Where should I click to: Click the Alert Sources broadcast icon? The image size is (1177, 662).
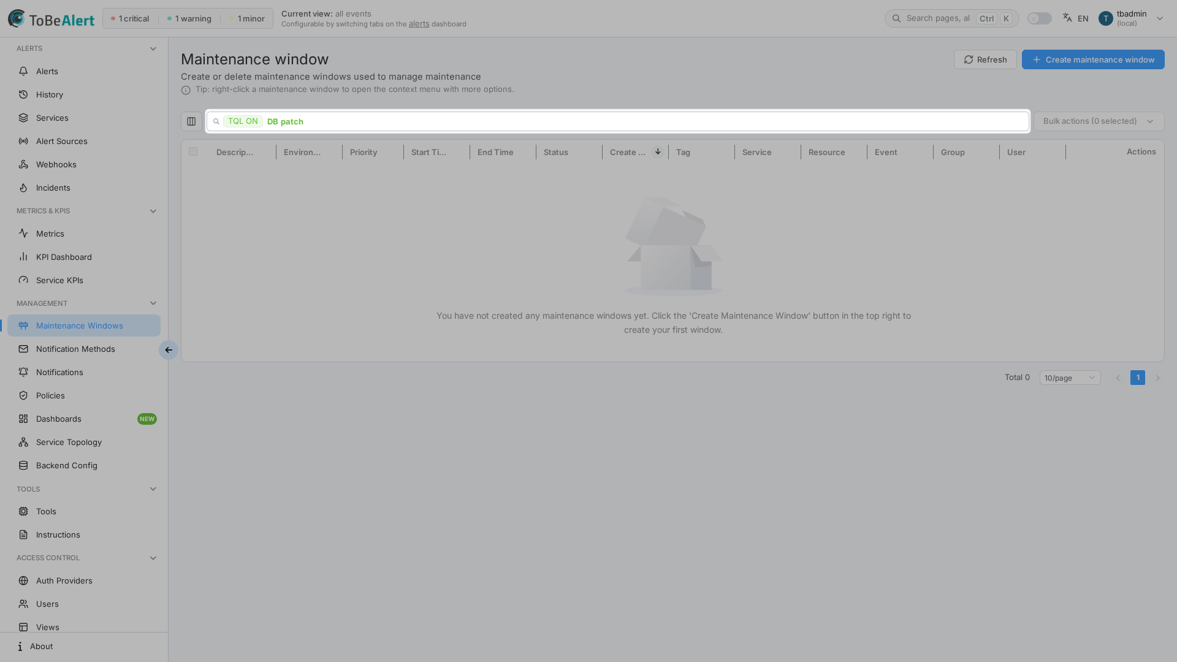click(23, 141)
